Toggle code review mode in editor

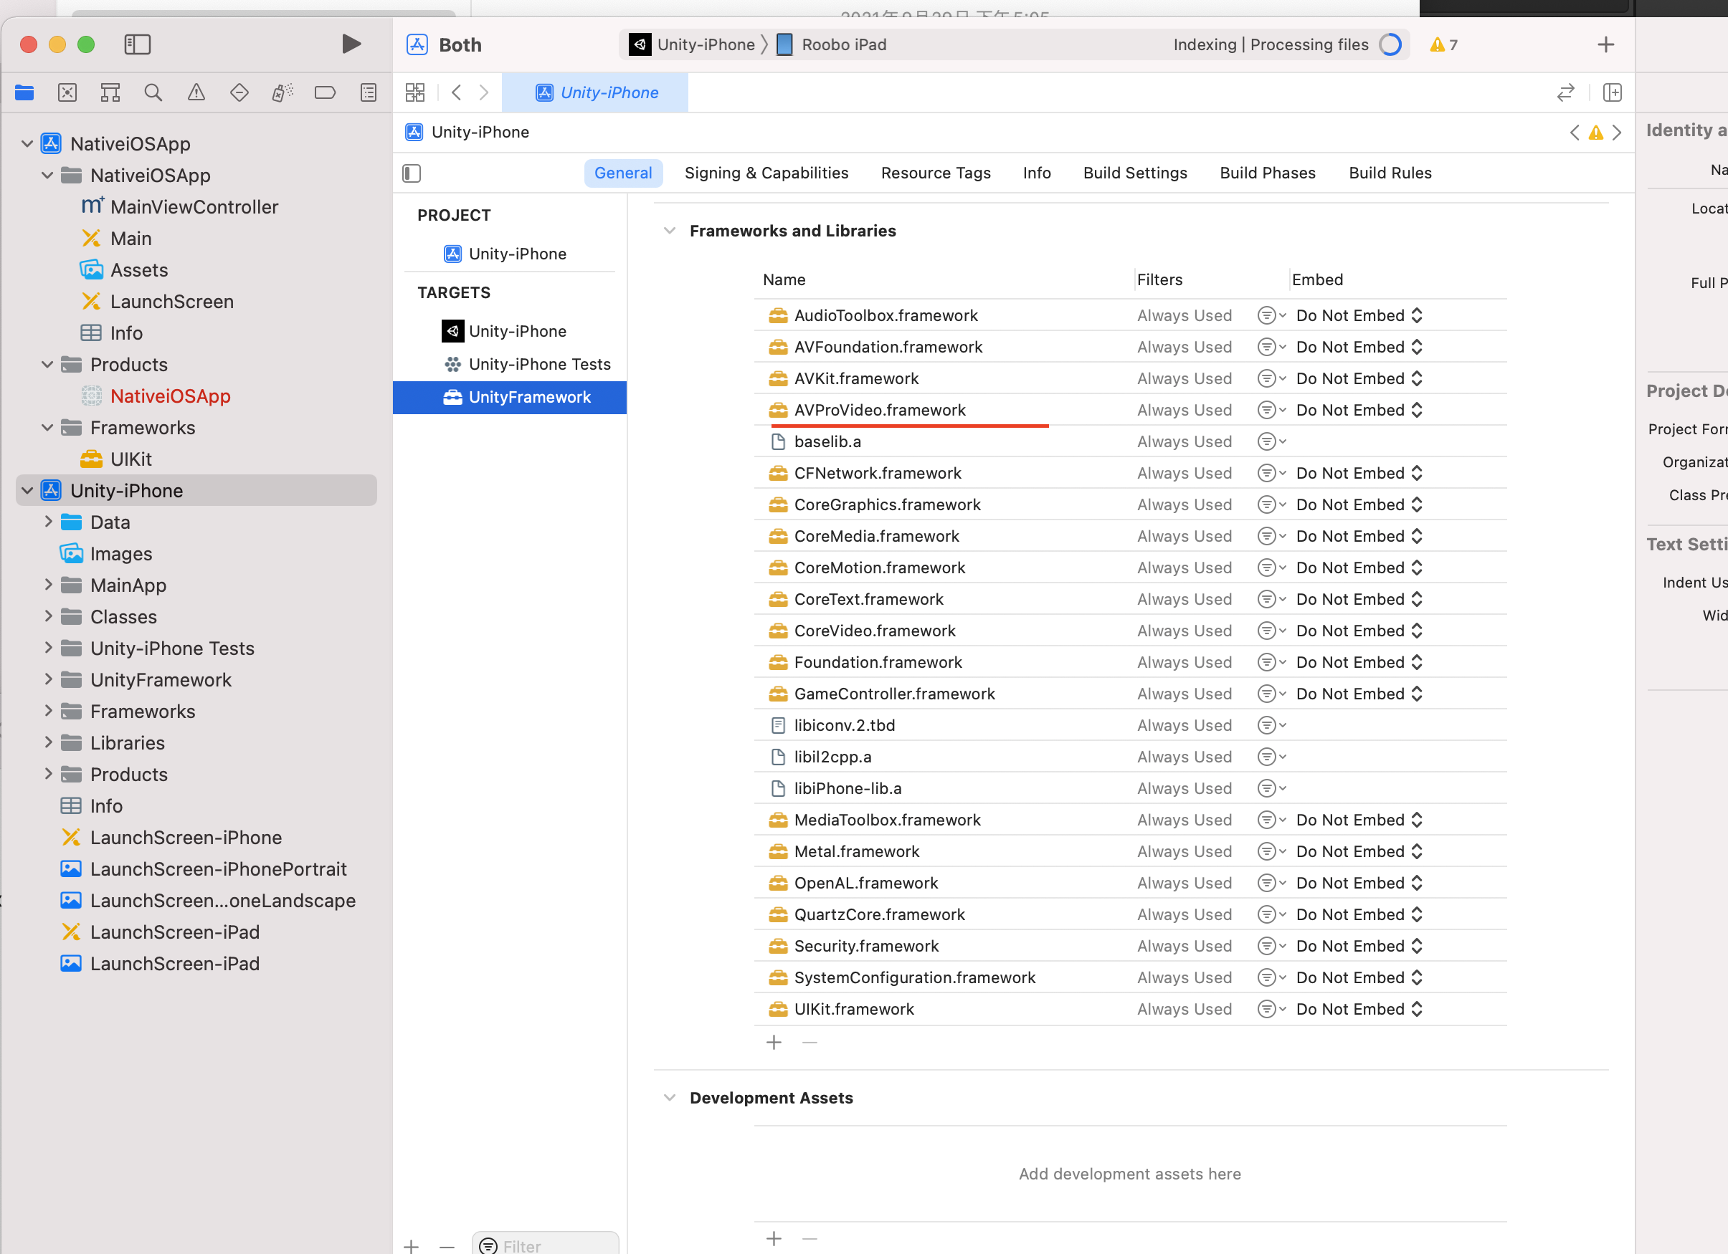[1565, 92]
